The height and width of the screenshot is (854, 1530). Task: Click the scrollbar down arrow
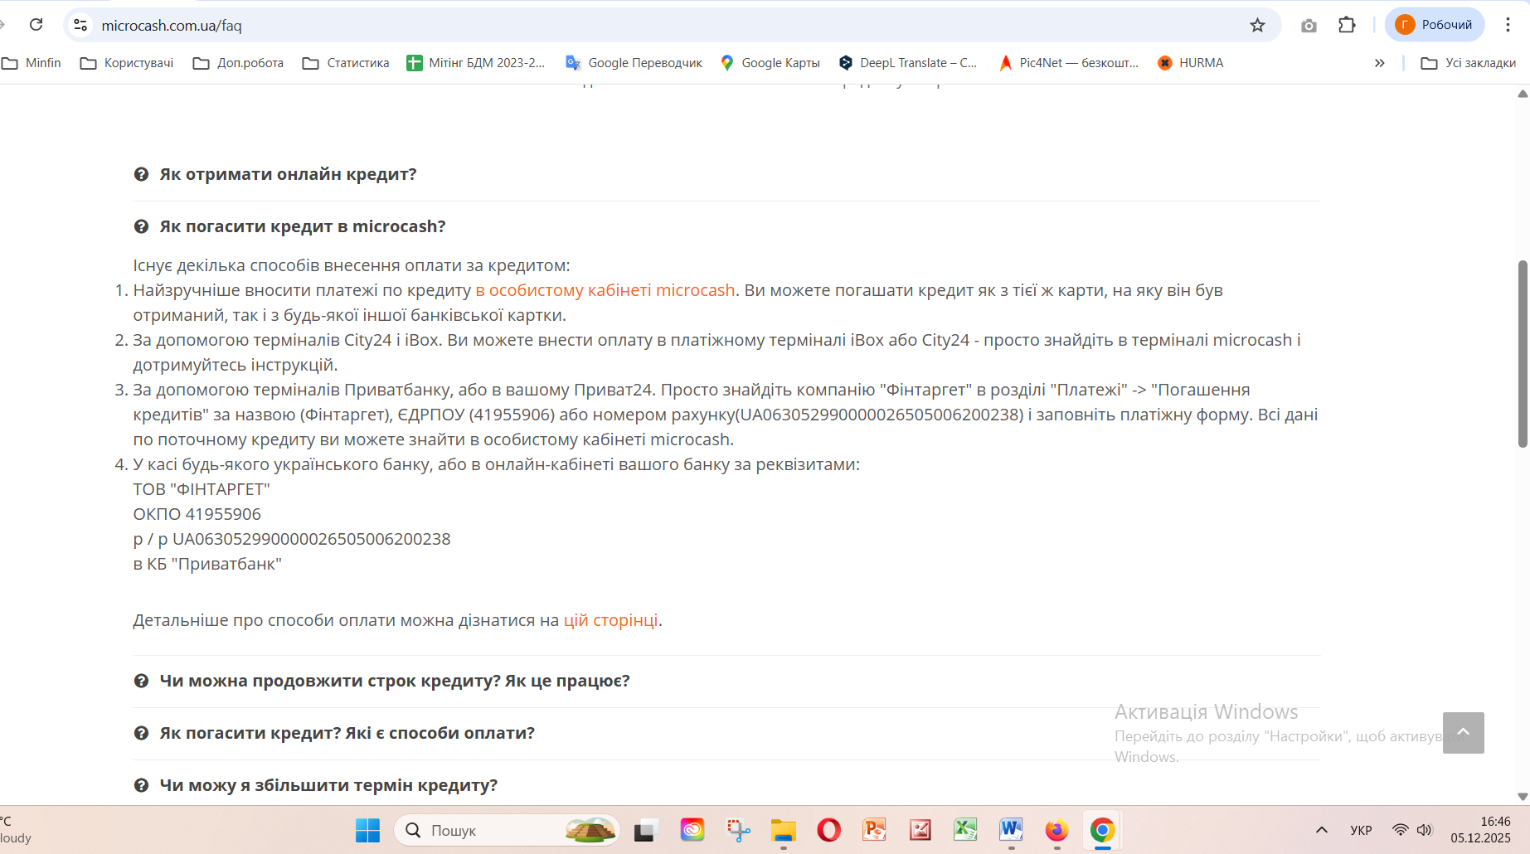(x=1523, y=797)
